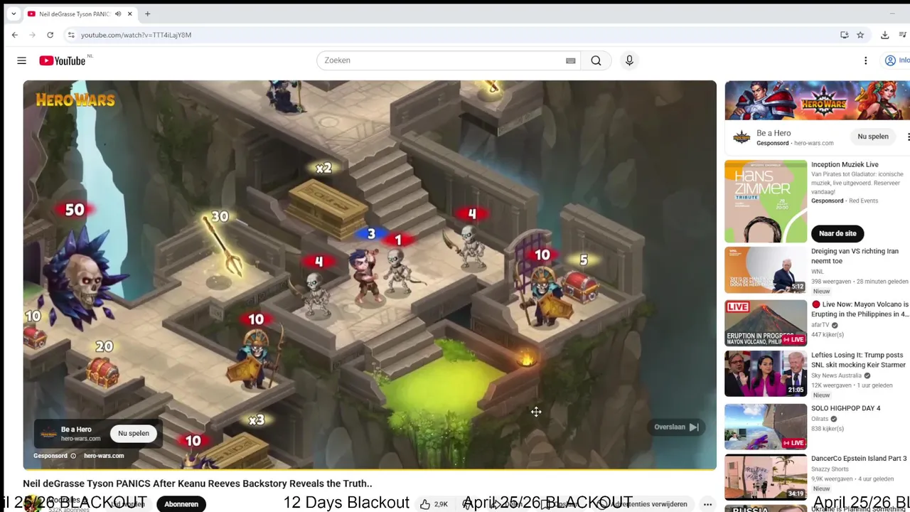Screen dimensions: 910x512
Task: Click Oilrats channel name
Action: [x=821, y=419]
